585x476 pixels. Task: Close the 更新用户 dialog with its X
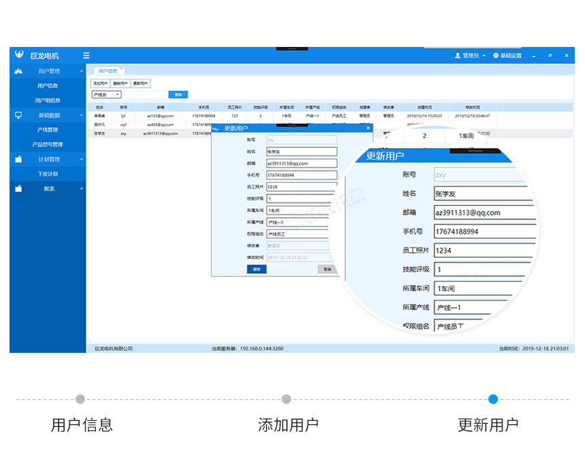[367, 128]
